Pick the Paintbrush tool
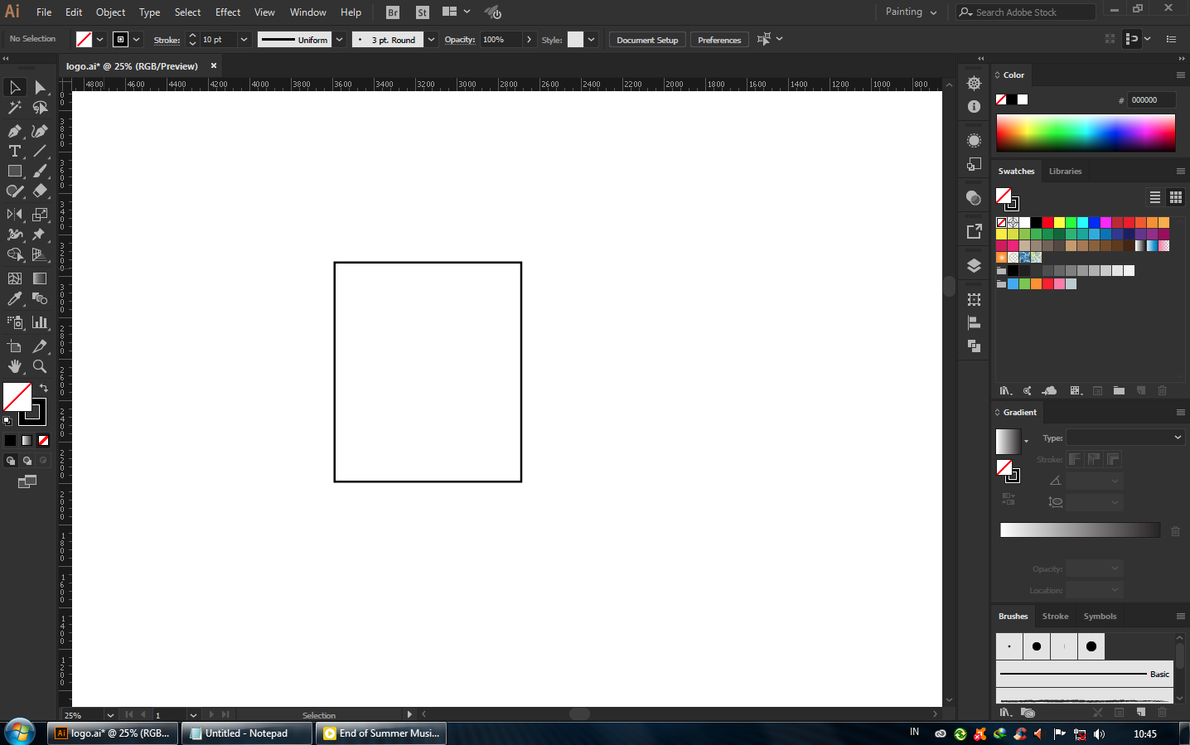This screenshot has height=745, width=1190. click(40, 171)
